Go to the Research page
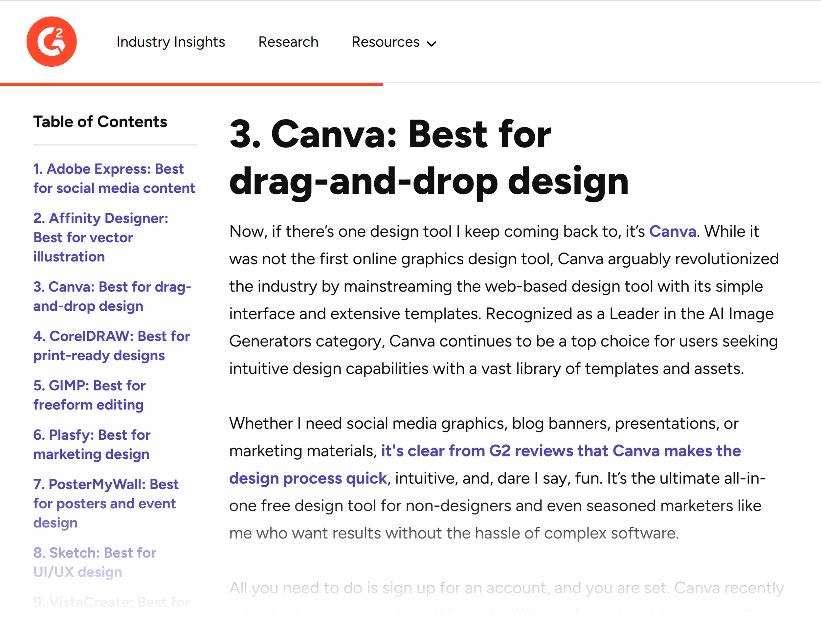The image size is (821, 618). pyautogui.click(x=288, y=42)
